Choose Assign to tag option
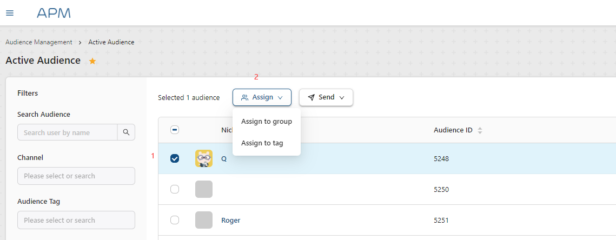616x240 pixels. point(262,143)
